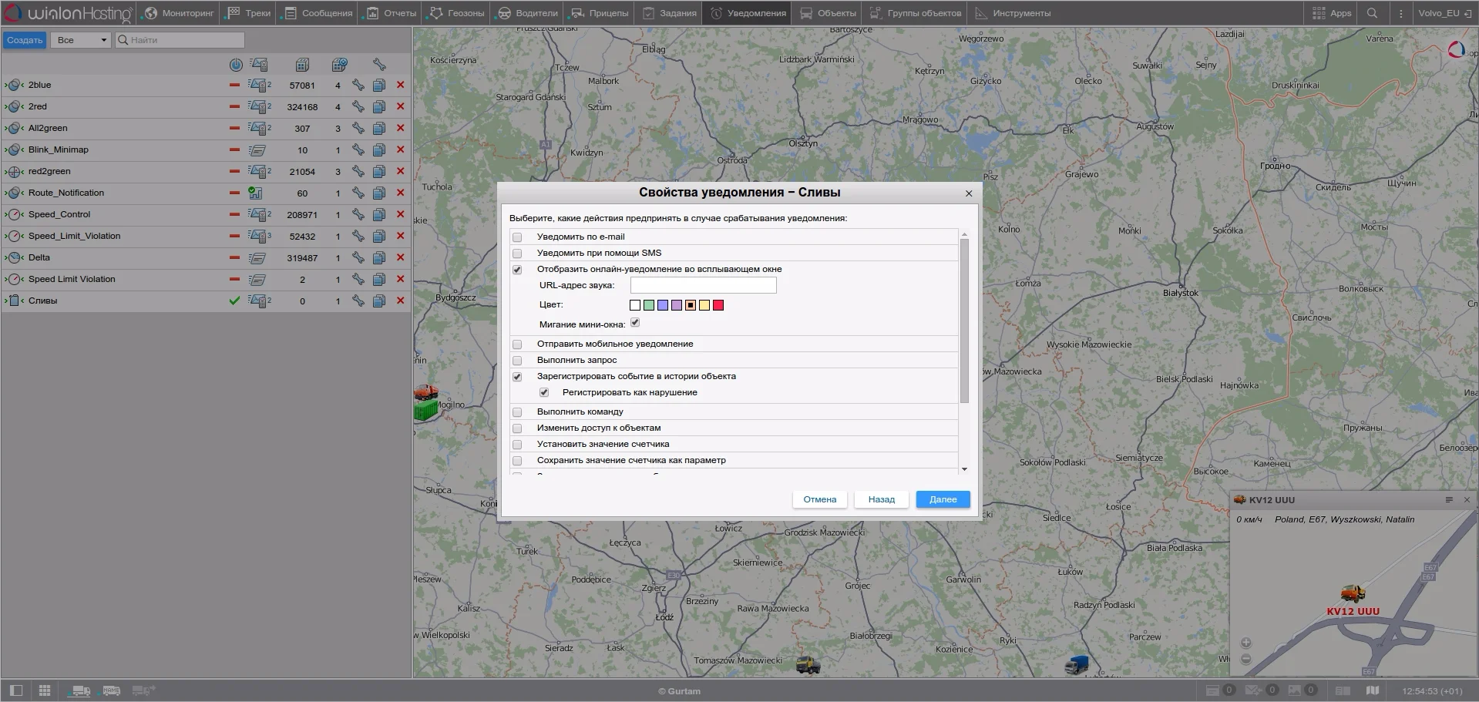The height and width of the screenshot is (702, 1479).
Task: Open the Apps grid menu
Action: [x=1332, y=13]
